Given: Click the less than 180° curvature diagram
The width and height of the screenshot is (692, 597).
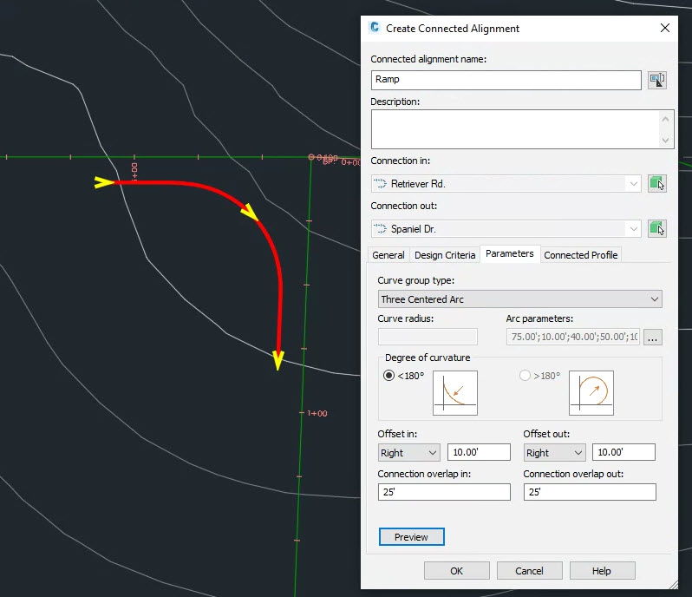Looking at the screenshot, I should (x=455, y=393).
